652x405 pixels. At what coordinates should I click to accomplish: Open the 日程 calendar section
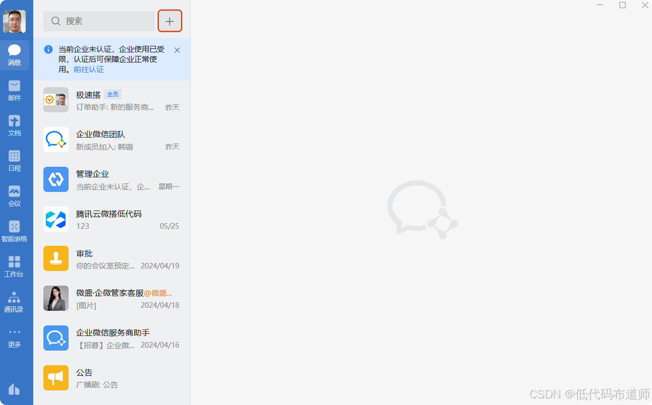click(15, 161)
